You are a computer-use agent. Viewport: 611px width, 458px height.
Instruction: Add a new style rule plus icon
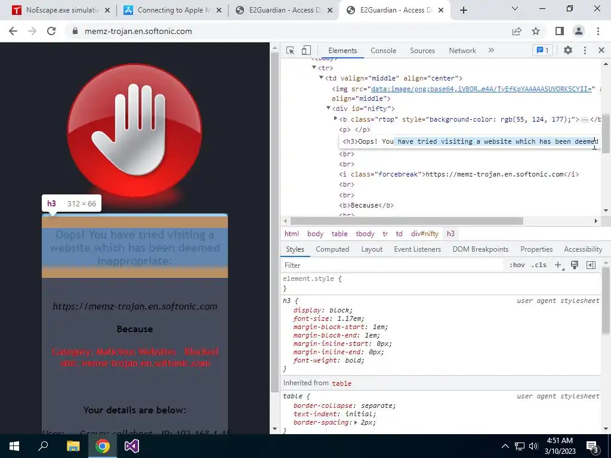click(558, 265)
